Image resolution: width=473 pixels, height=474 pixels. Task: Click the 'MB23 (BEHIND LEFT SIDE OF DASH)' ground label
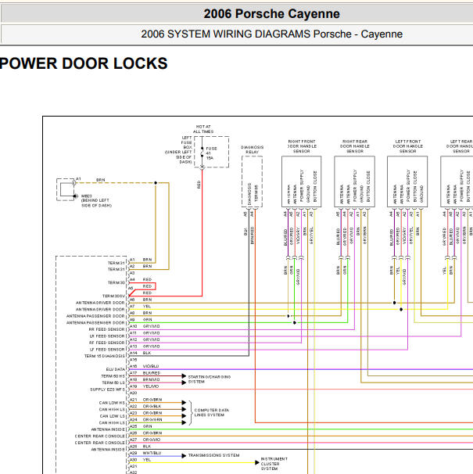pyautogui.click(x=96, y=201)
